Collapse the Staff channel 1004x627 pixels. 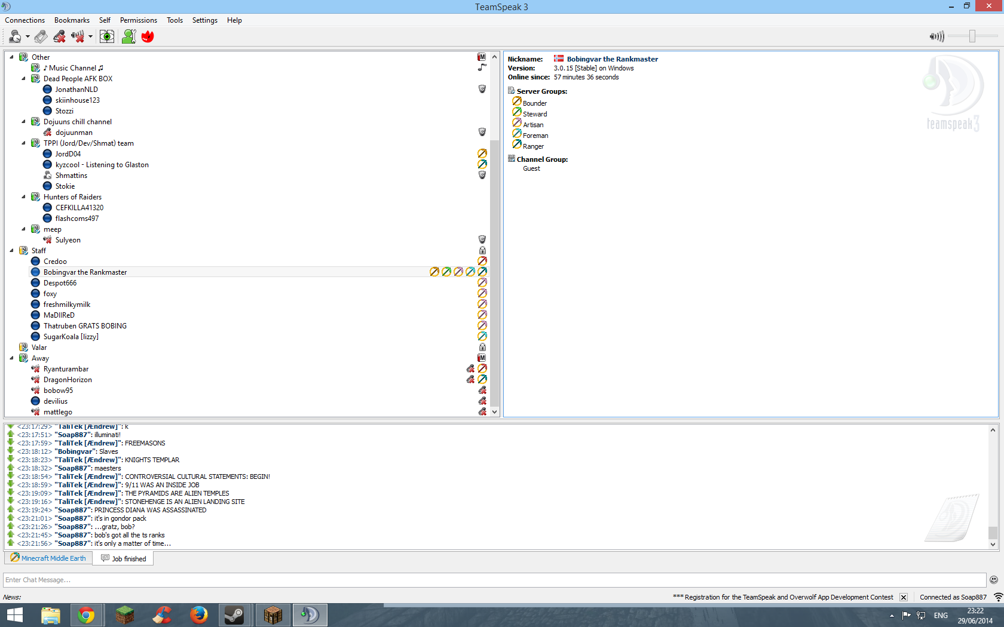tap(11, 251)
